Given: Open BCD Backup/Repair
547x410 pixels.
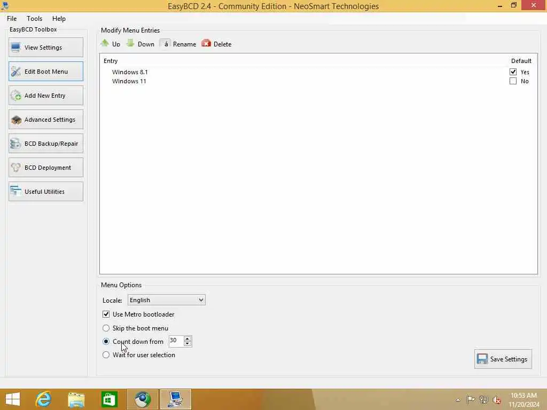Looking at the screenshot, I should pos(46,144).
